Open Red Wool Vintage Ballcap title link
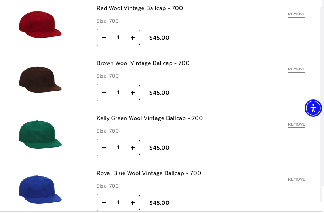The image size is (324, 213). [139, 8]
